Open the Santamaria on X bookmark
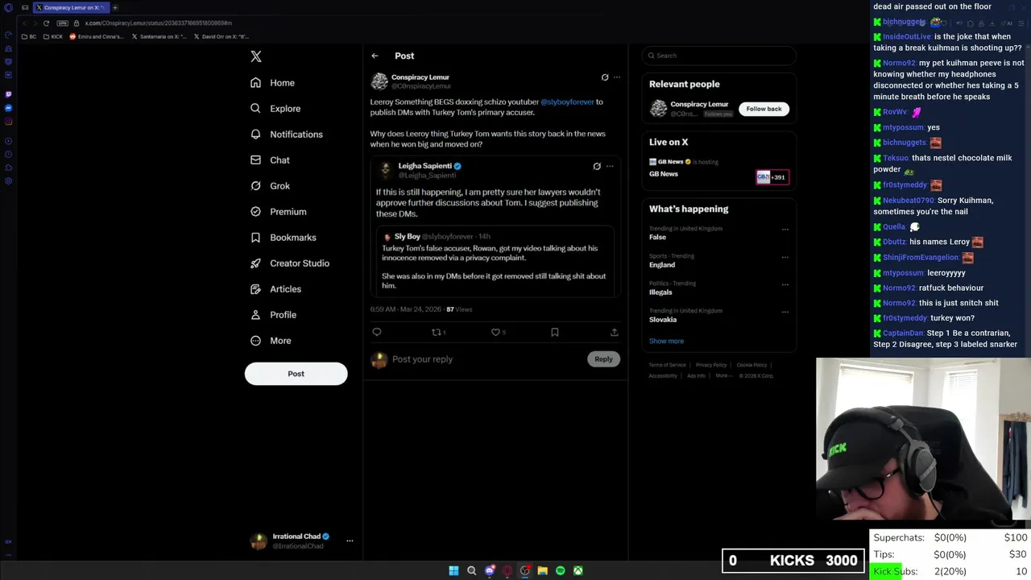The image size is (1031, 580). tap(161, 36)
